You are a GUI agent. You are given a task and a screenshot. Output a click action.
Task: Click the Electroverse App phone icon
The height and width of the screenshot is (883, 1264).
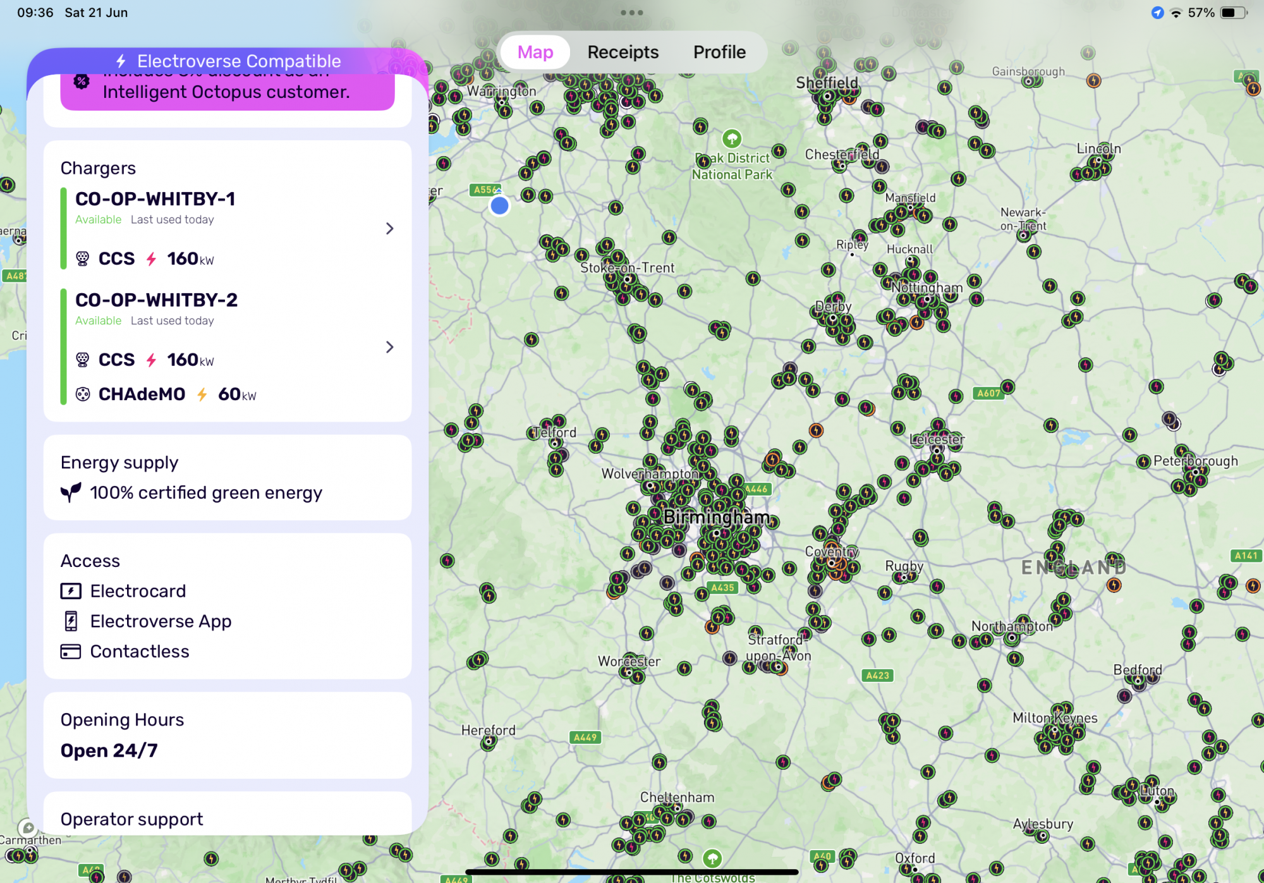click(x=71, y=621)
